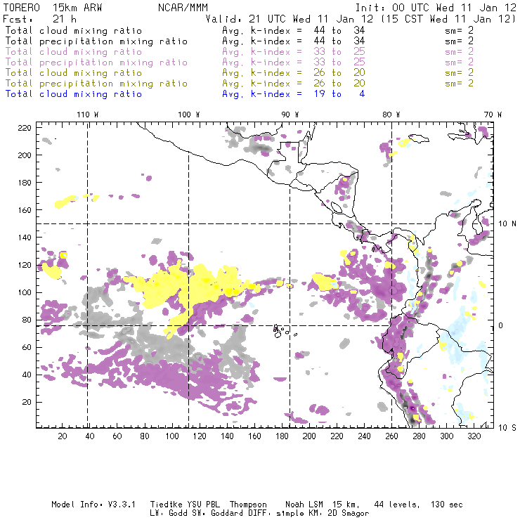Image resolution: width=520 pixels, height=520 pixels.
Task: Select the "Thompson" microphysics label
Action: [x=248, y=505]
